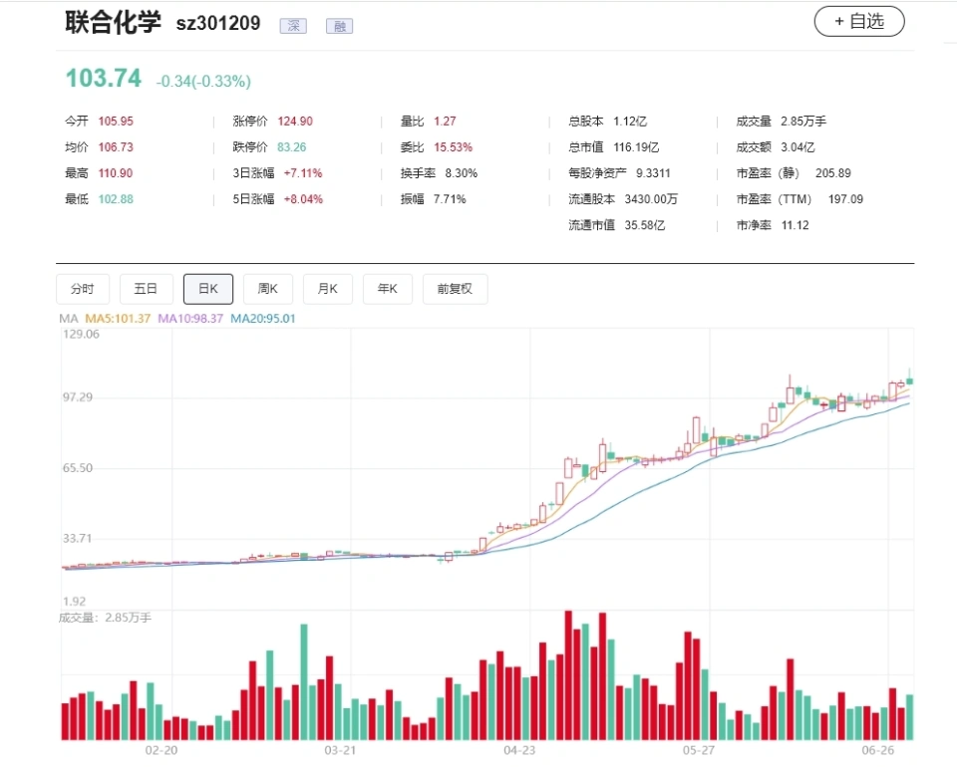Select the 04-23 date axis marker
The image size is (957, 767).
tap(519, 750)
